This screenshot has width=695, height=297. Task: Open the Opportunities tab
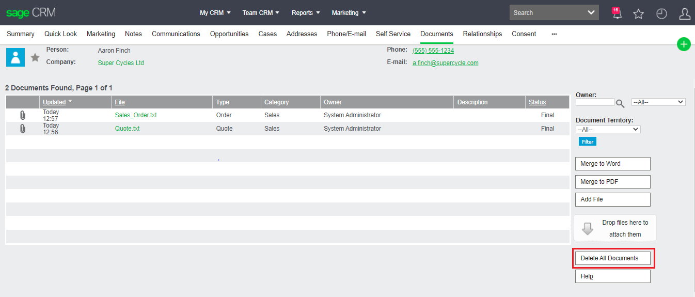(x=229, y=34)
